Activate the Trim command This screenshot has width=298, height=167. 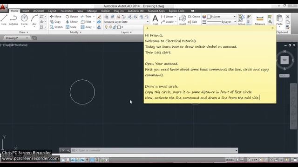tap(86, 17)
